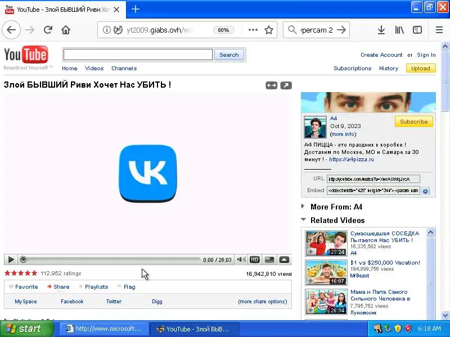Open the Library icon in toolbar
The width and height of the screenshot is (450, 337).
click(x=399, y=30)
